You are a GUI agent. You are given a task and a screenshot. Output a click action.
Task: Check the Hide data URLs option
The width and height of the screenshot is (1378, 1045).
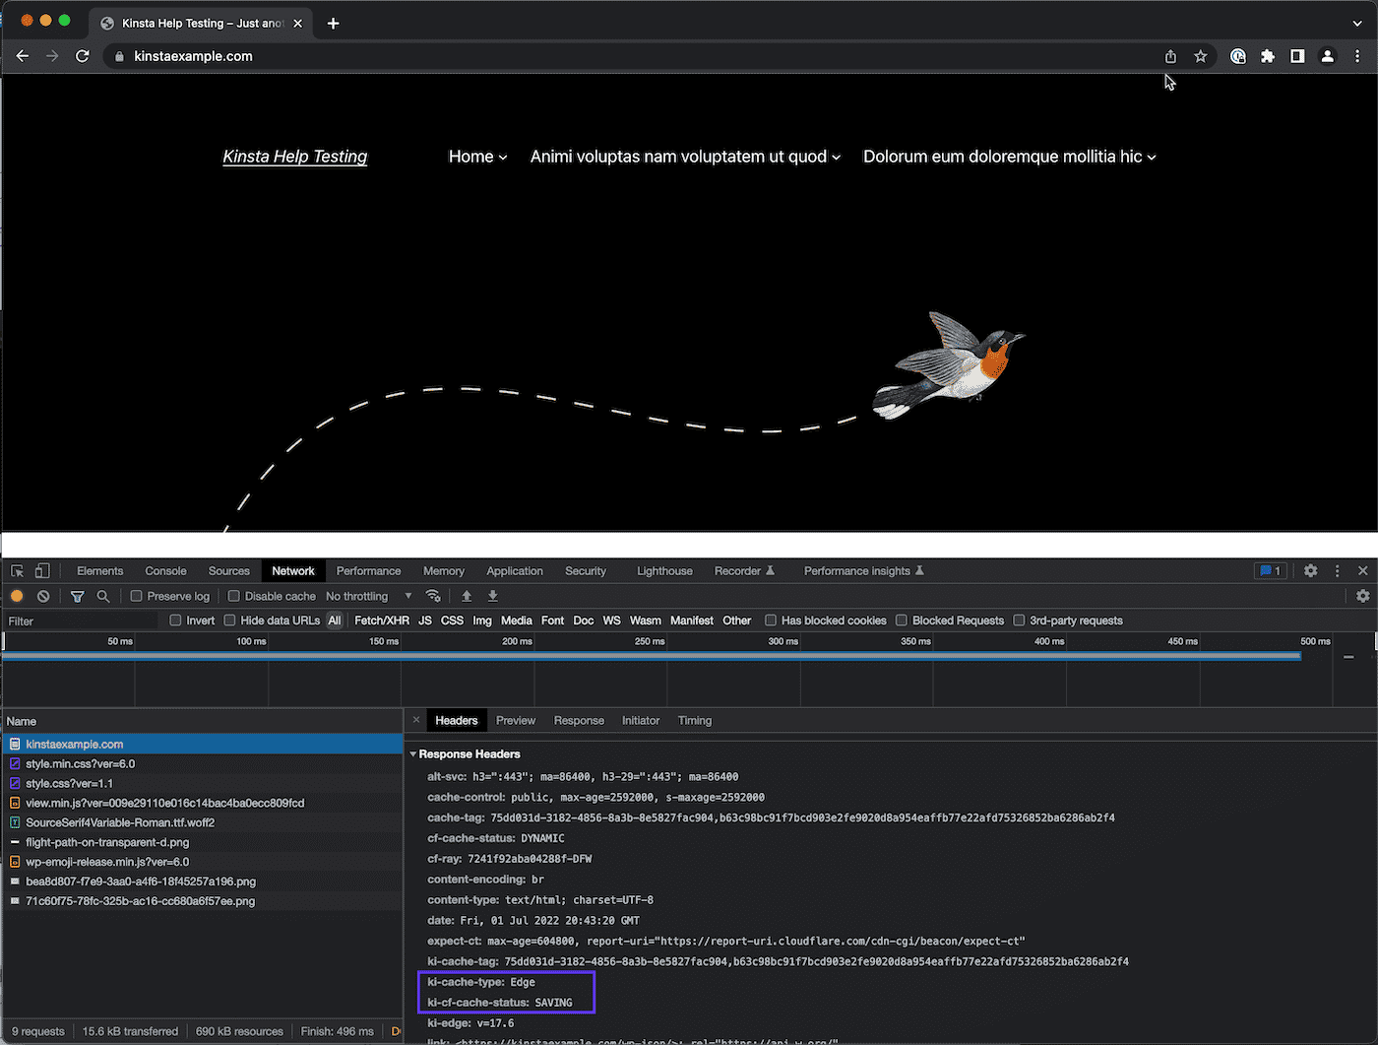coord(229,620)
